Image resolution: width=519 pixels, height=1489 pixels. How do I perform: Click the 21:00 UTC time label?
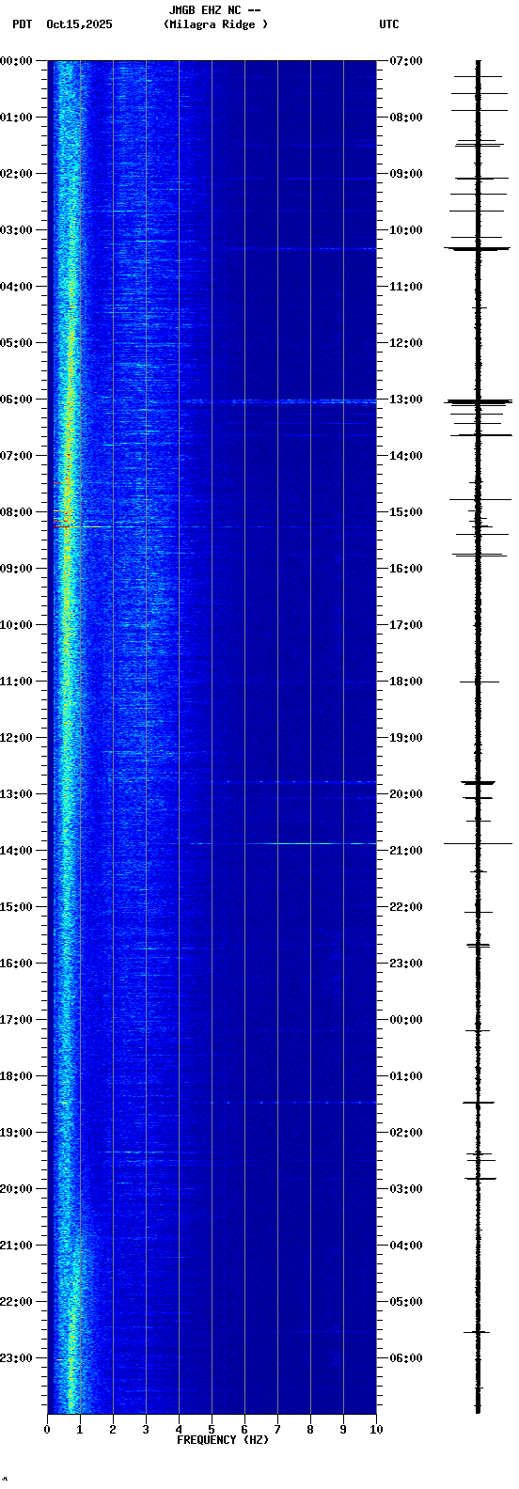pyautogui.click(x=406, y=851)
